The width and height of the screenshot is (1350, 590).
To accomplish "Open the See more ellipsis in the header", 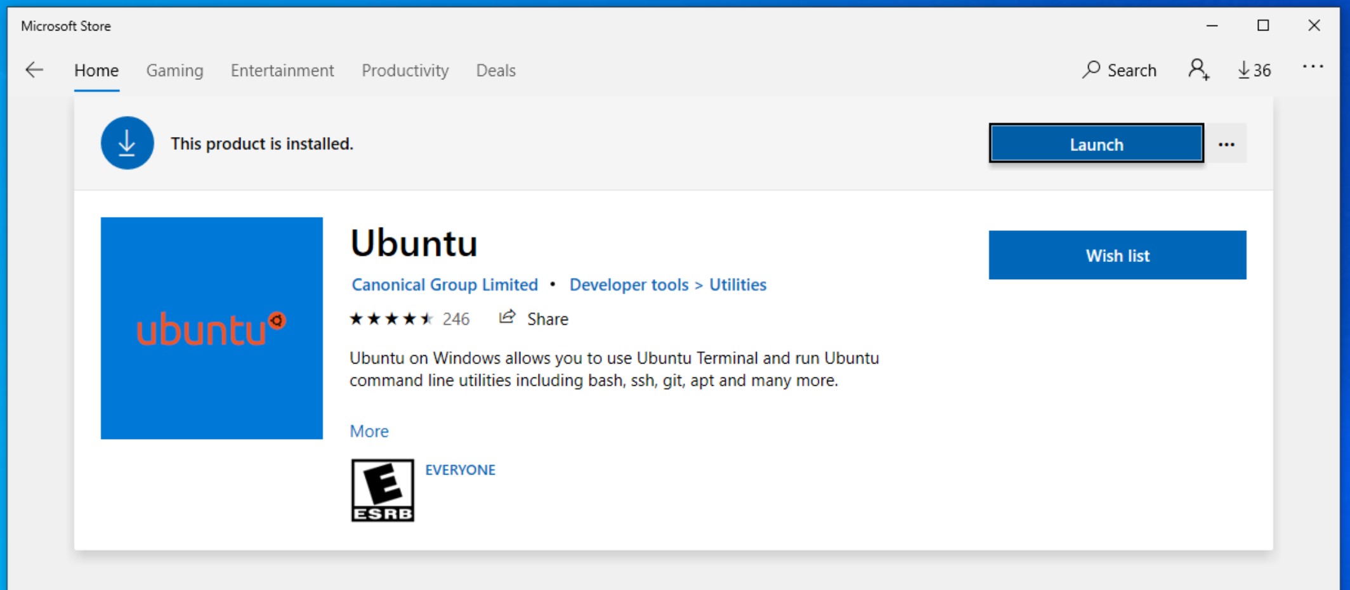I will click(1313, 67).
